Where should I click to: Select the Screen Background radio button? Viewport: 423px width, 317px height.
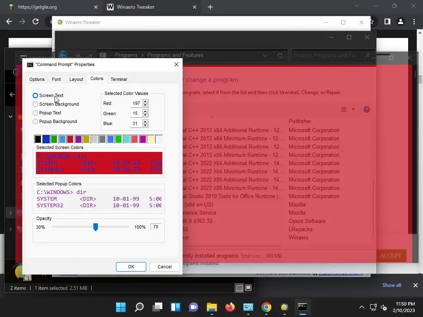35,104
